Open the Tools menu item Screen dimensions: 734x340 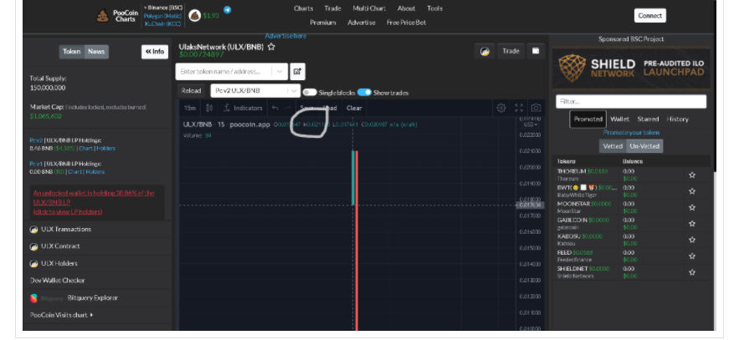point(435,8)
